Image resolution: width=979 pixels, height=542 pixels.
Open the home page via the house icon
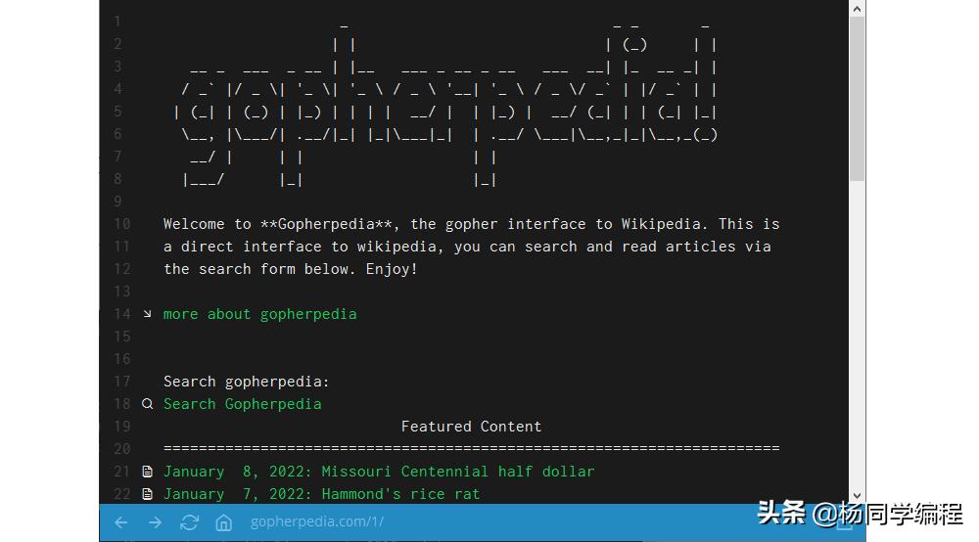point(223,522)
